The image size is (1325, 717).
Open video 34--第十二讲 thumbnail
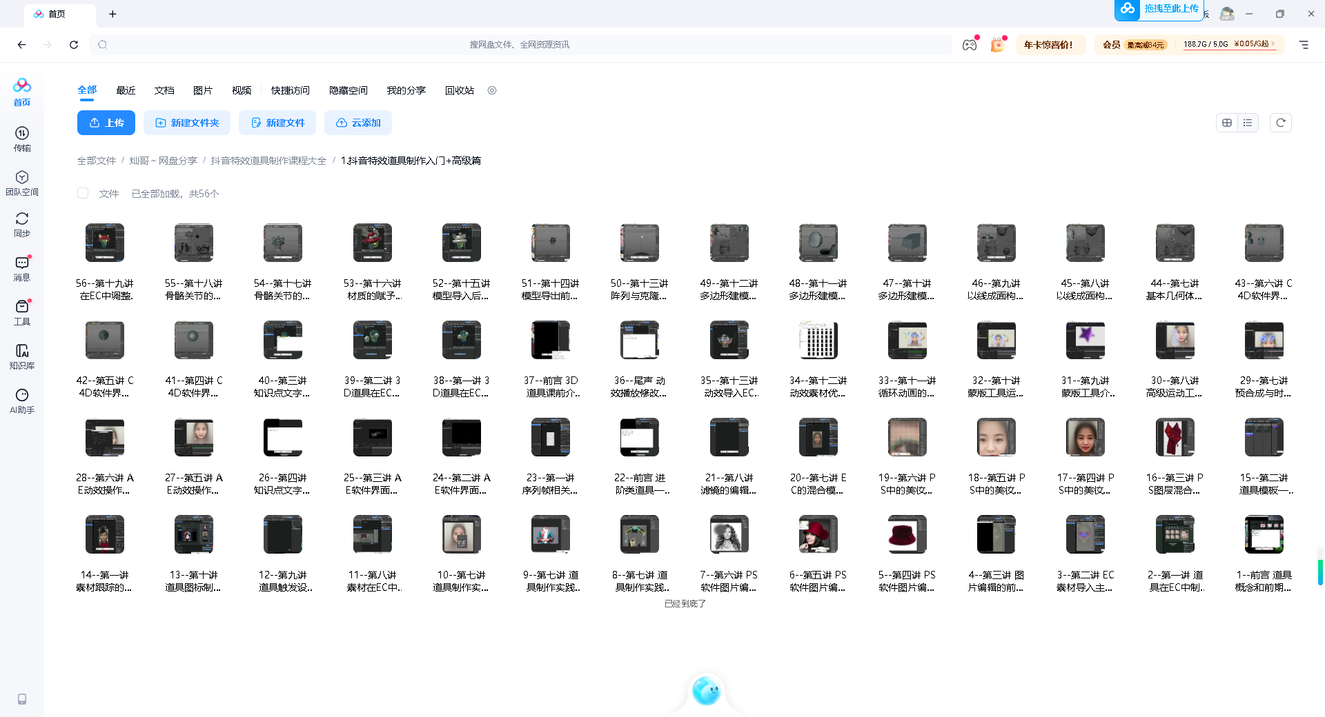point(818,340)
